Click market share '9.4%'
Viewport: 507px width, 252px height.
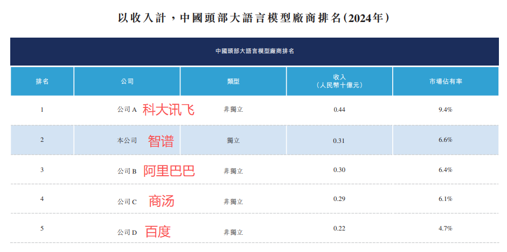(446, 110)
